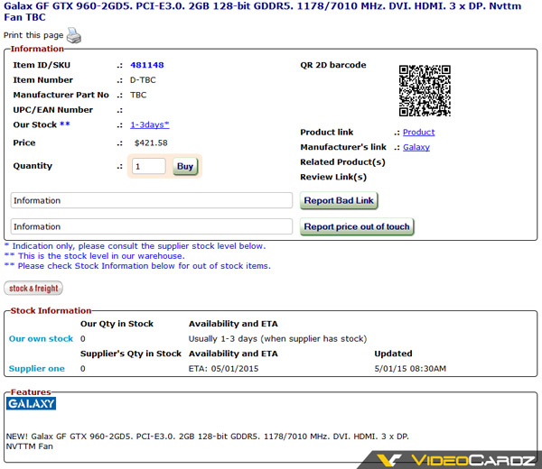Viewport: 542px width, 469px height.
Task: Click the NEW! Galax feature description text
Action: click(207, 441)
